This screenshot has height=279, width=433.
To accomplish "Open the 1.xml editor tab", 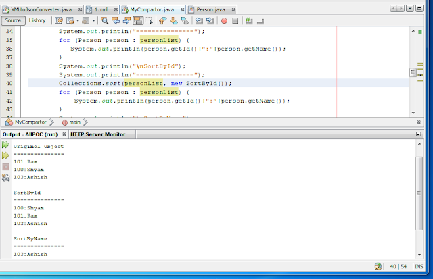I will [x=101, y=9].
